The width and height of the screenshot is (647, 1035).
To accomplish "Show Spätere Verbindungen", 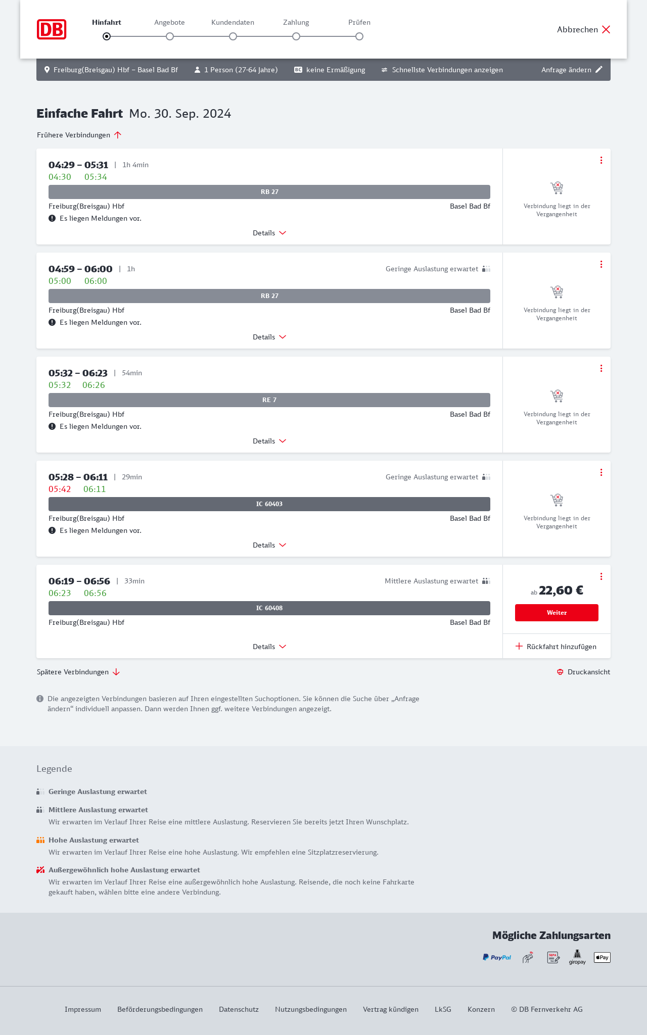I will coord(78,672).
